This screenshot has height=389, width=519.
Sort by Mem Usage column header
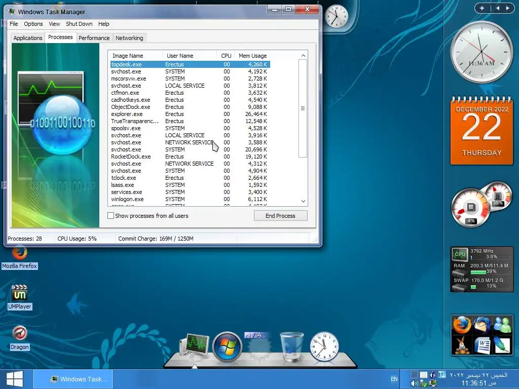[252, 56]
